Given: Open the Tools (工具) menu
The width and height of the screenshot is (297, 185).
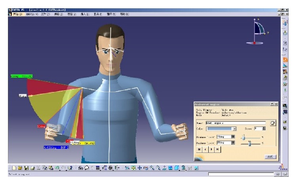Looking at the screenshot, I should 98,14.
